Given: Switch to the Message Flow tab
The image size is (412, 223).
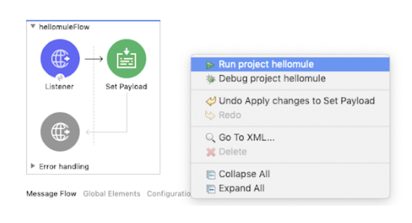Looking at the screenshot, I should [51, 194].
